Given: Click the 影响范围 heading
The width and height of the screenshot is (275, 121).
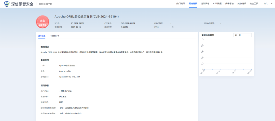Looking at the screenshot, I should click(45, 60).
